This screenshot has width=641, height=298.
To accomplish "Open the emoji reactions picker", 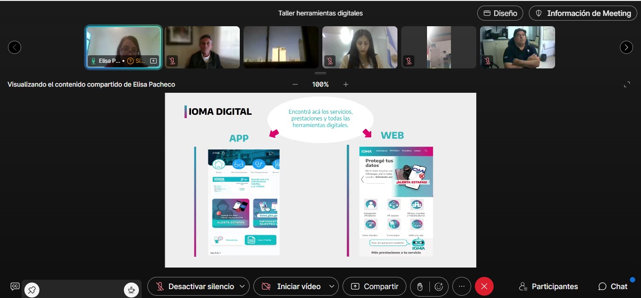I will 439,286.
